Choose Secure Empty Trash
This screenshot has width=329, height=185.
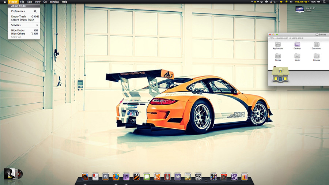pyautogui.click(x=24, y=20)
